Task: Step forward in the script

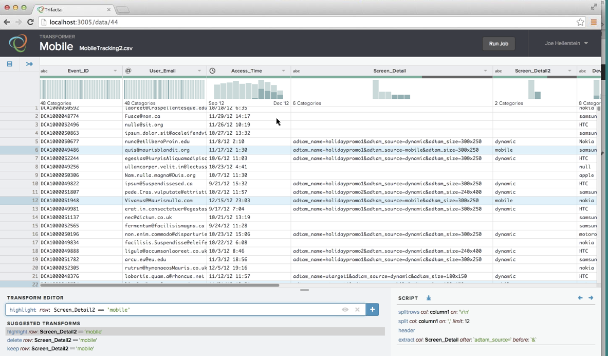Action: click(x=591, y=298)
